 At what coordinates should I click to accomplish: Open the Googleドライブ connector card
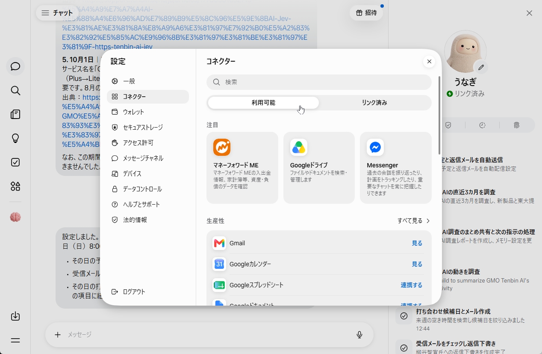(319, 168)
